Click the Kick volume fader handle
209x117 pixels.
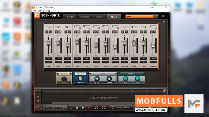49,42
